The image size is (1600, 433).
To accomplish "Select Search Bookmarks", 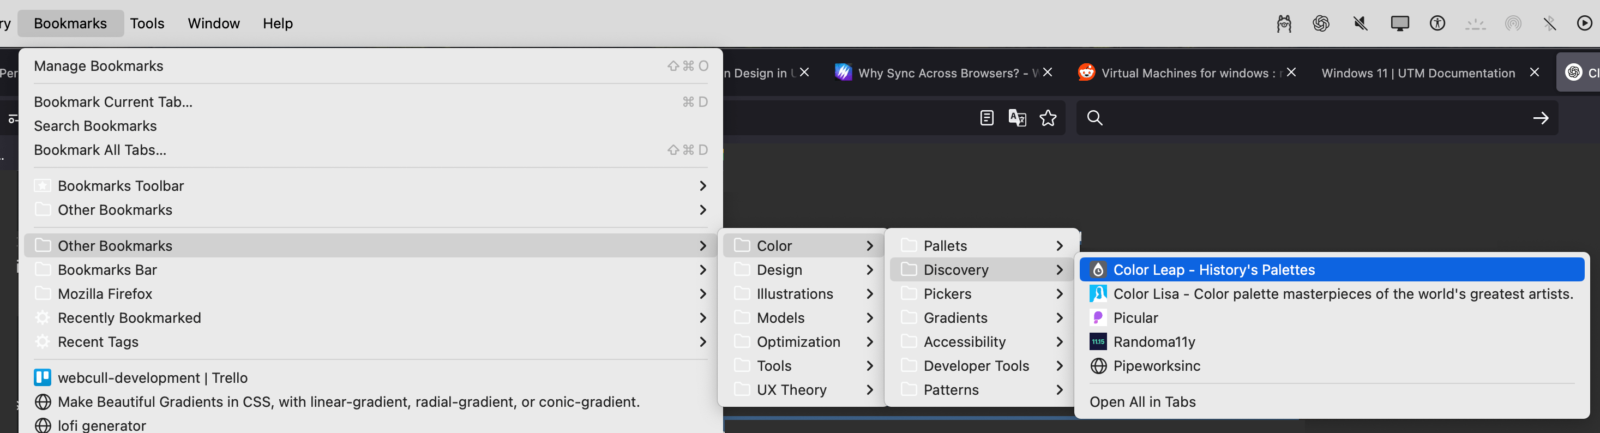I will pos(371,126).
